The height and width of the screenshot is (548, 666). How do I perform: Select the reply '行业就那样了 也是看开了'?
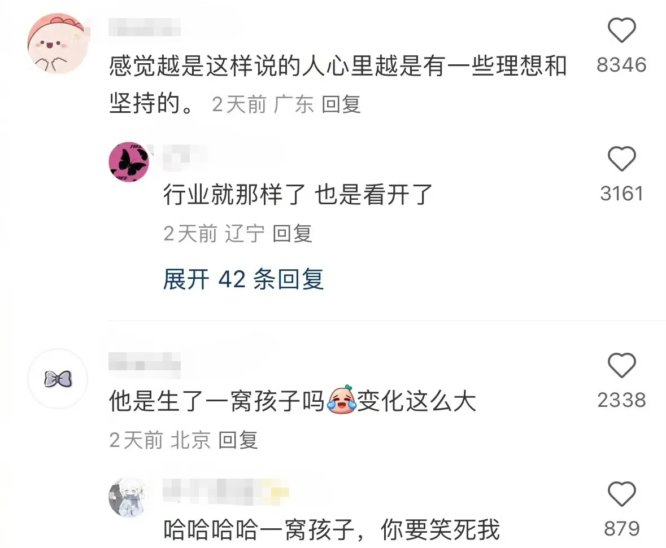click(298, 194)
